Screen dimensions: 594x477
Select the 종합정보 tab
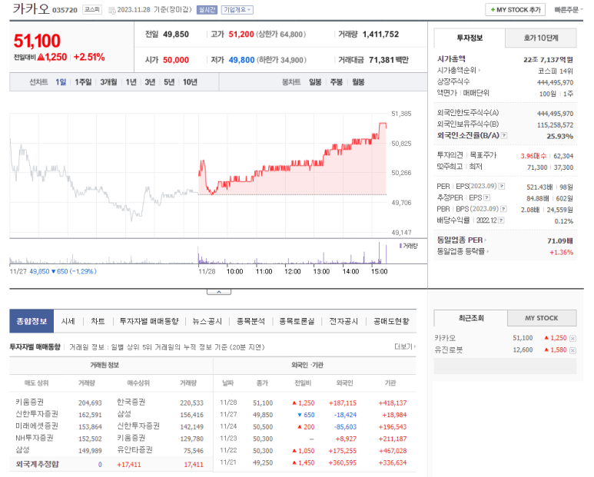[32, 321]
